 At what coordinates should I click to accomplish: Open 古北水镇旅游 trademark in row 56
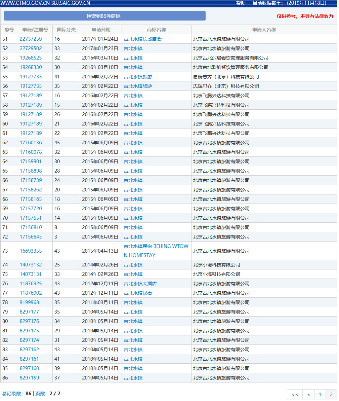(138, 86)
